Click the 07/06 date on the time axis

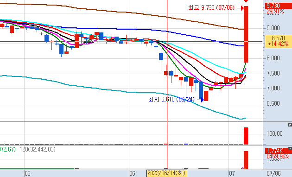tap(273, 173)
